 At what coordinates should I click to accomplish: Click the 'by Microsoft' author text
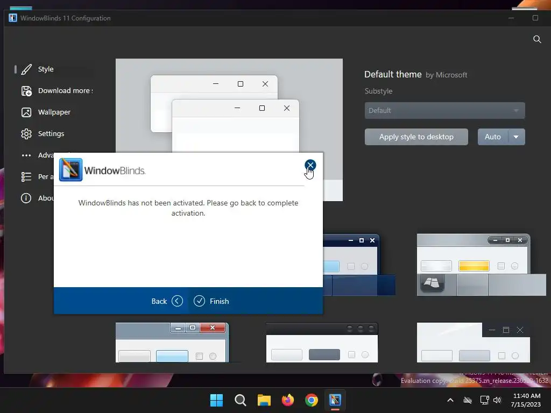click(446, 75)
